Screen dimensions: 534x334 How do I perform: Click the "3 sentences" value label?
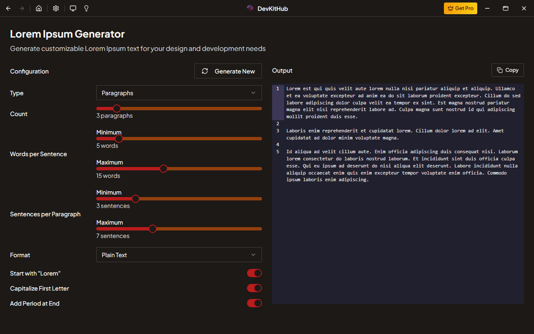[x=113, y=206]
